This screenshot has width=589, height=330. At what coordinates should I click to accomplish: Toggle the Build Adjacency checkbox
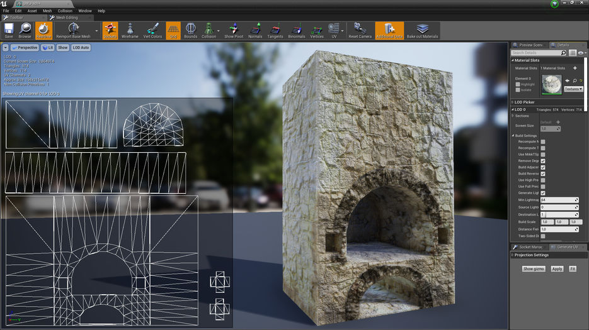point(543,167)
